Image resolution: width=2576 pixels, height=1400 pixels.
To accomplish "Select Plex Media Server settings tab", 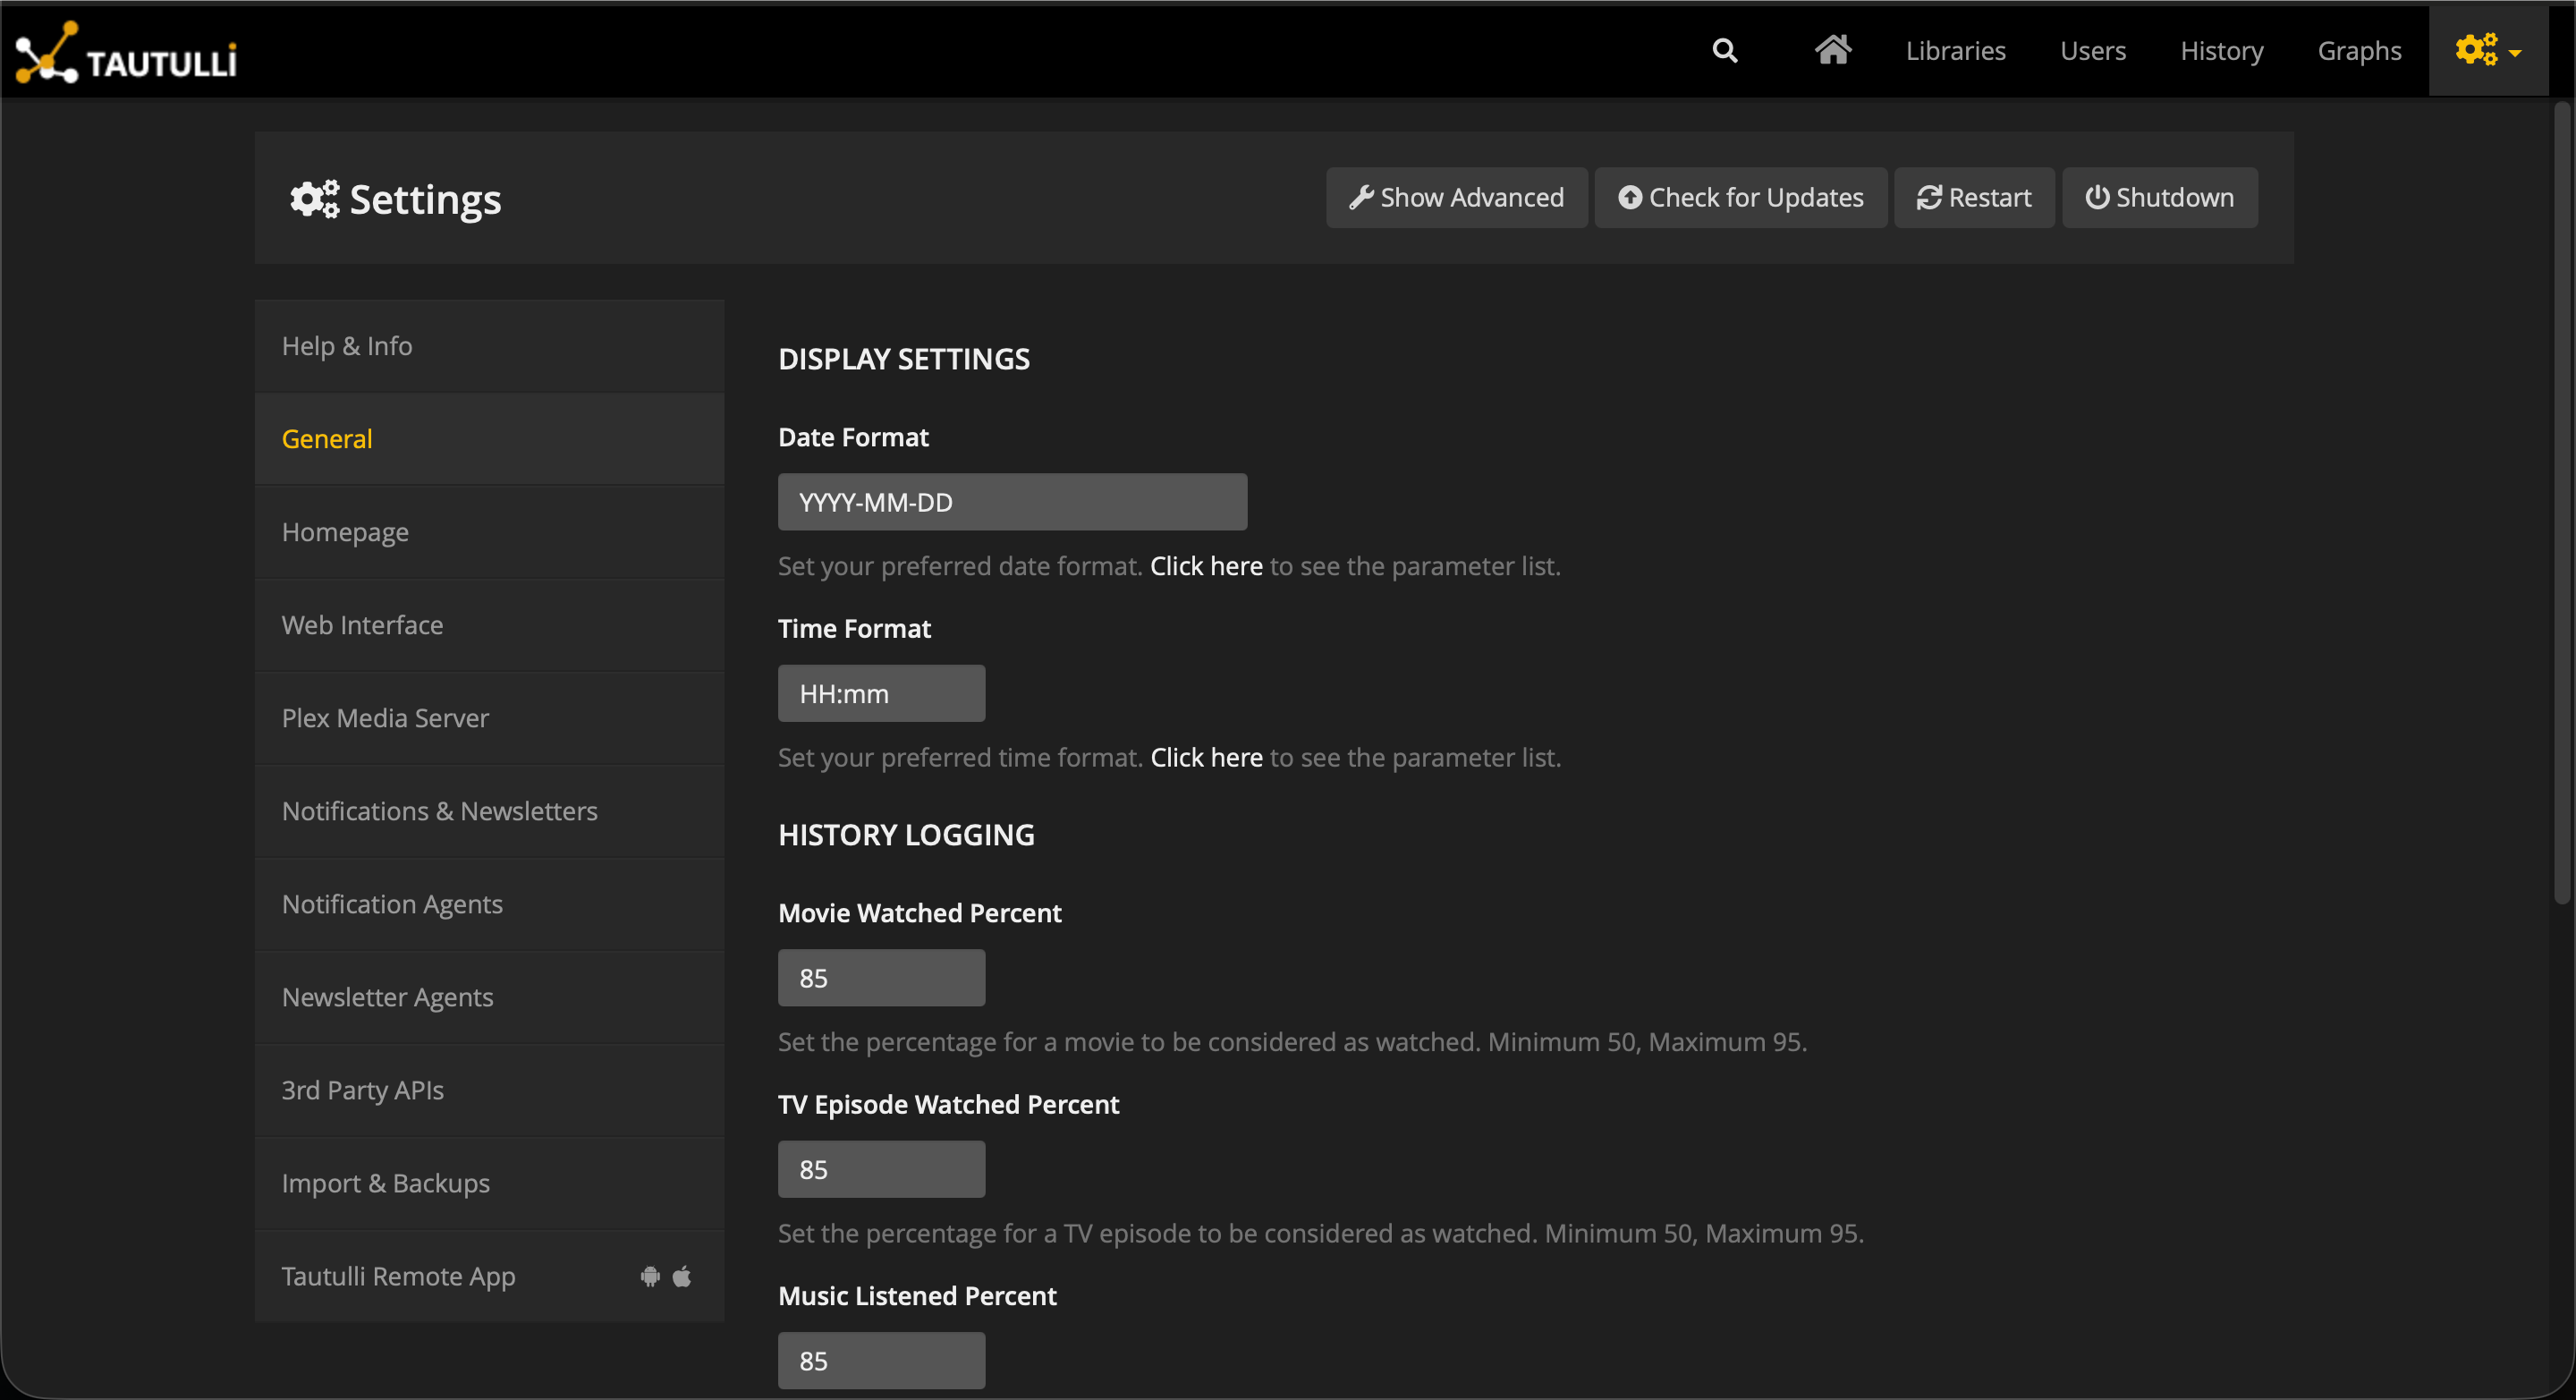I will [489, 718].
